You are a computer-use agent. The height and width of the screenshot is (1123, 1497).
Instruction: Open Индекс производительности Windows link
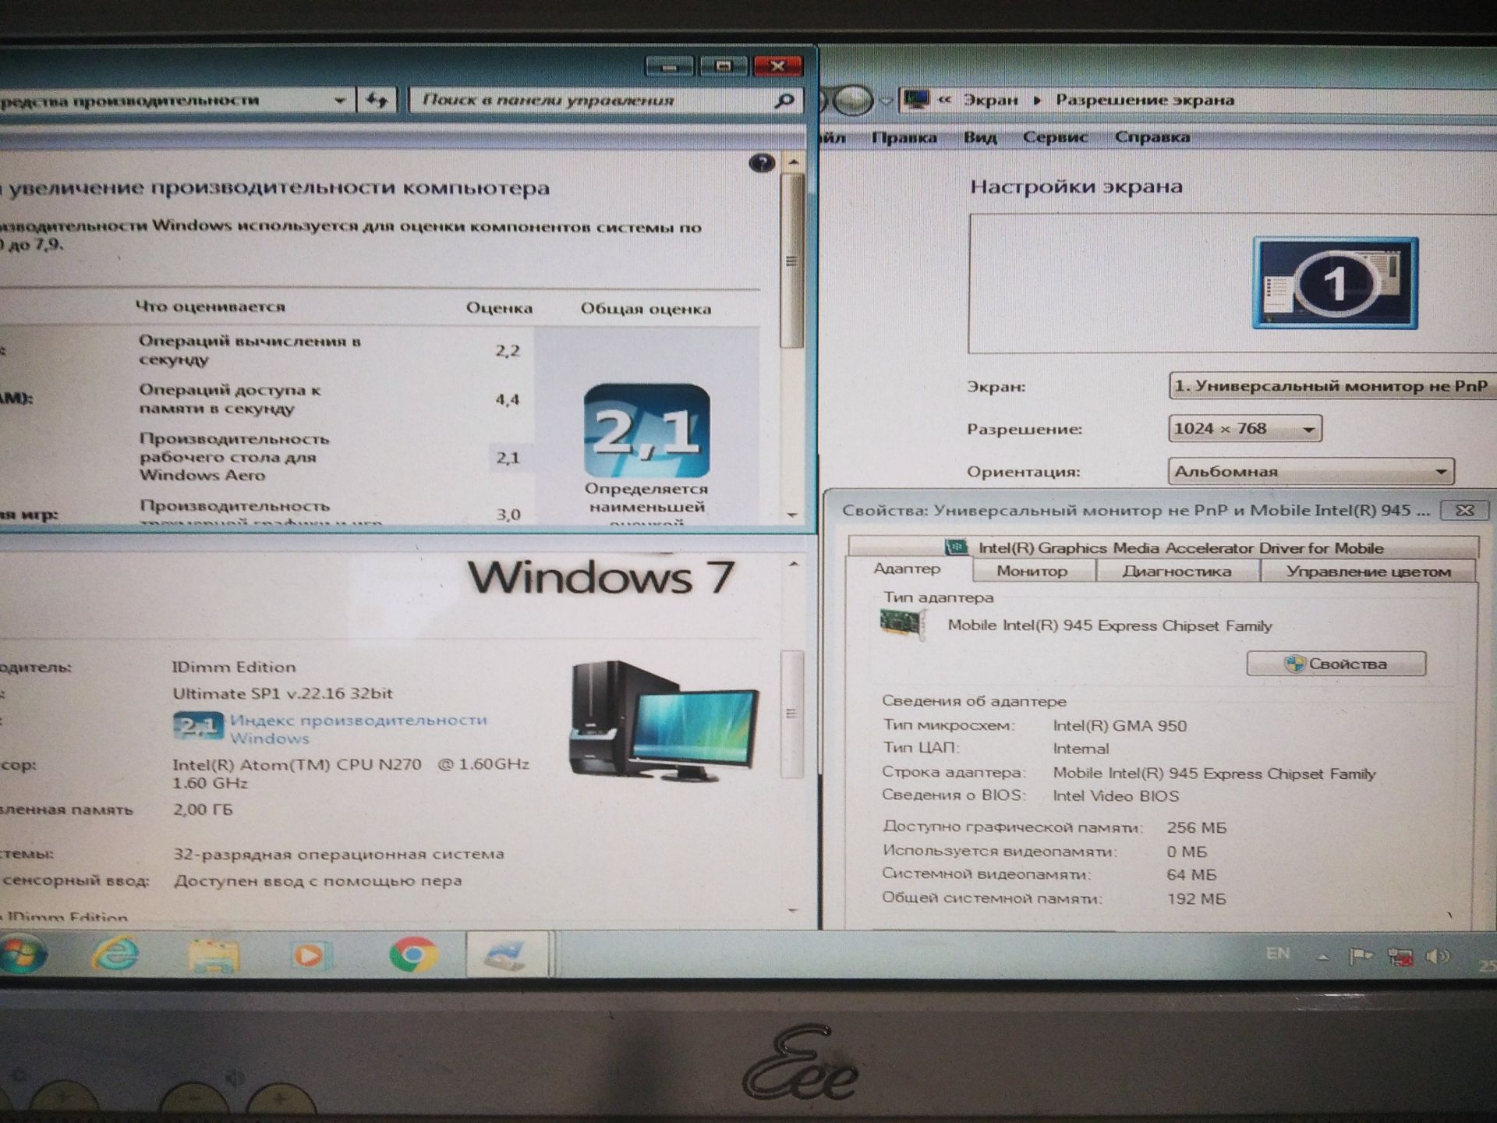(x=358, y=728)
